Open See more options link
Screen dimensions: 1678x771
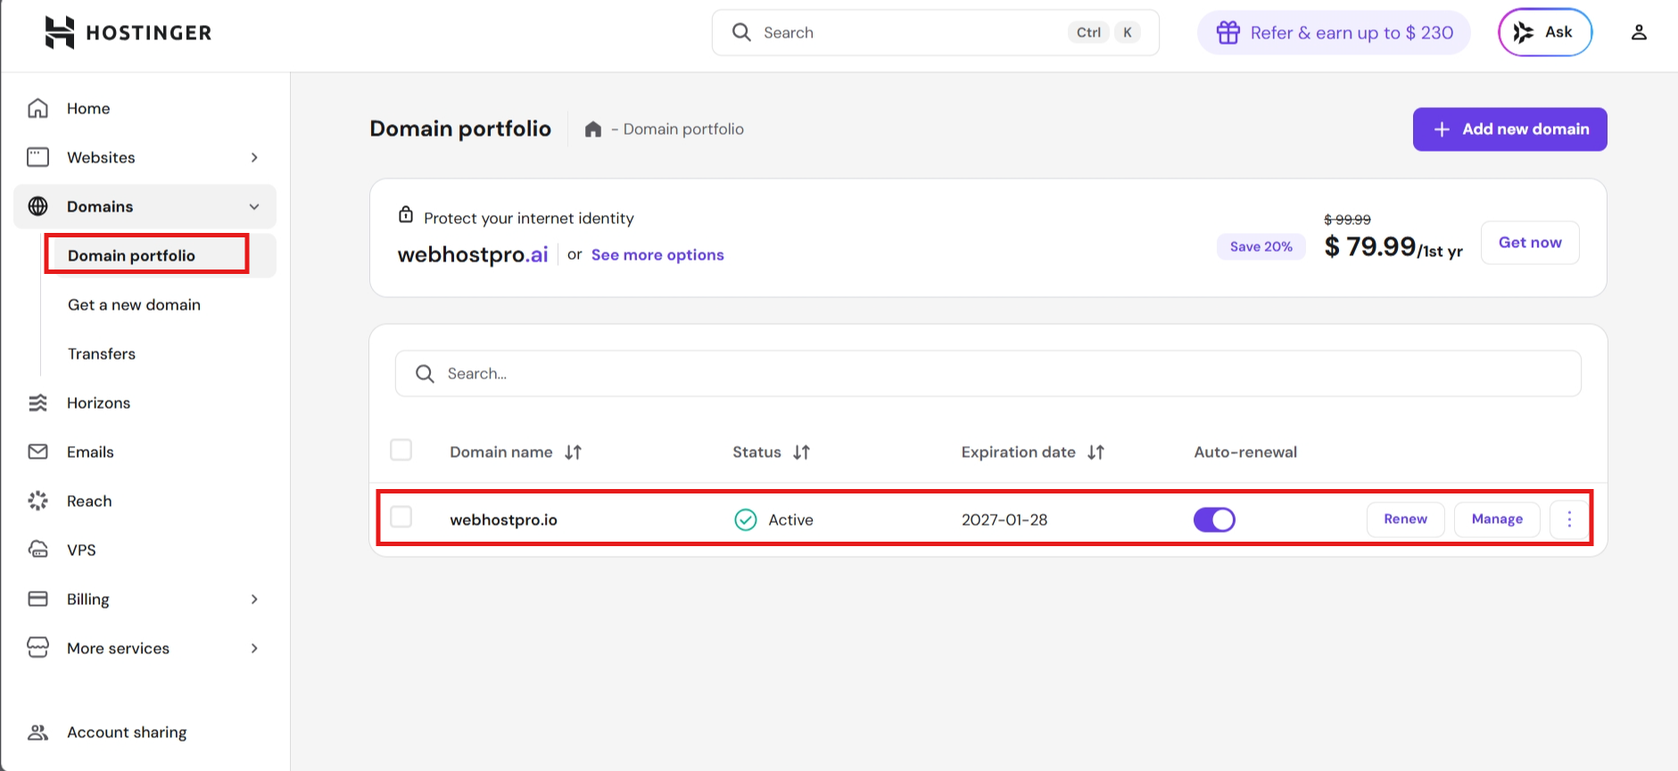tap(657, 255)
